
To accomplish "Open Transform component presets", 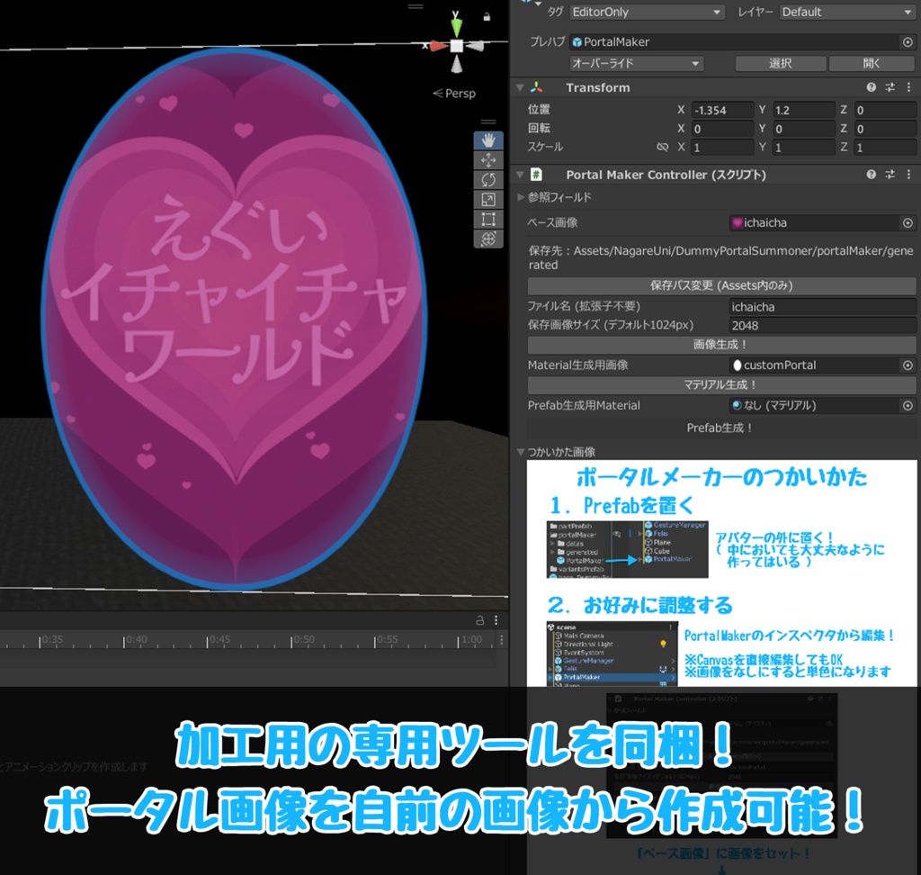I will [x=890, y=87].
